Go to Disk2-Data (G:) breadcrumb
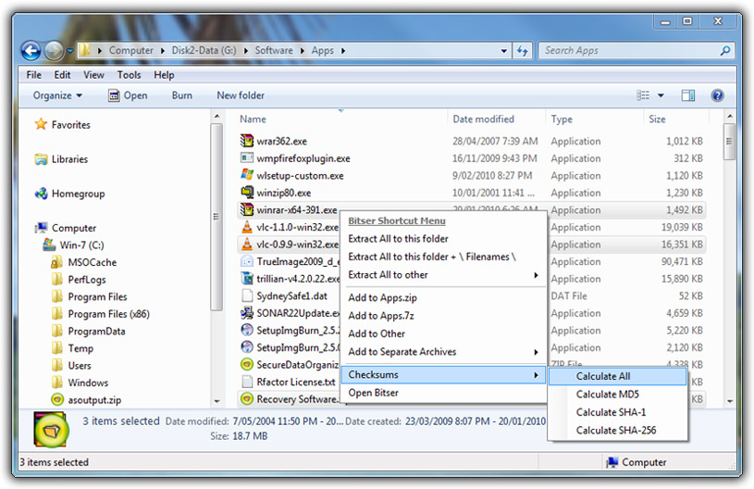The height and width of the screenshot is (489, 754). coord(204,50)
